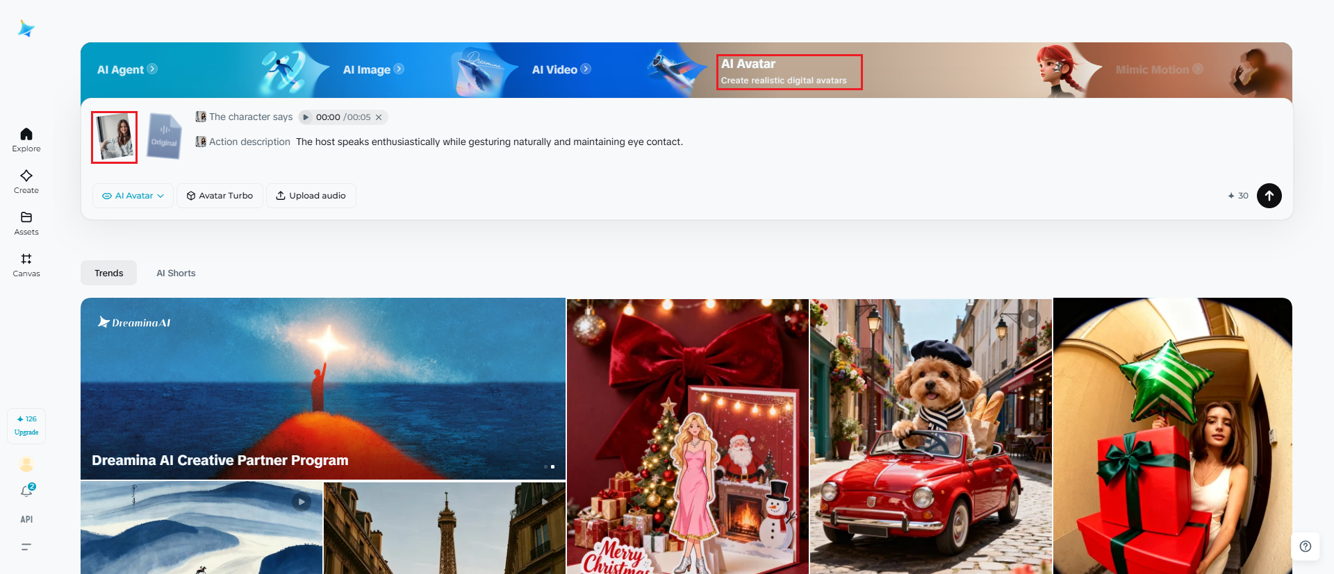The width and height of the screenshot is (1334, 574).
Task: Choose the Avatar Turbo model button
Action: pos(220,196)
